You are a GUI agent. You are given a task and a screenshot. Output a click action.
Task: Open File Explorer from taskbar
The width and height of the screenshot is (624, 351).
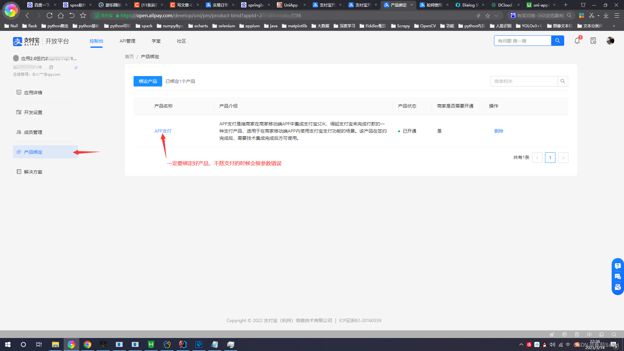(55, 344)
